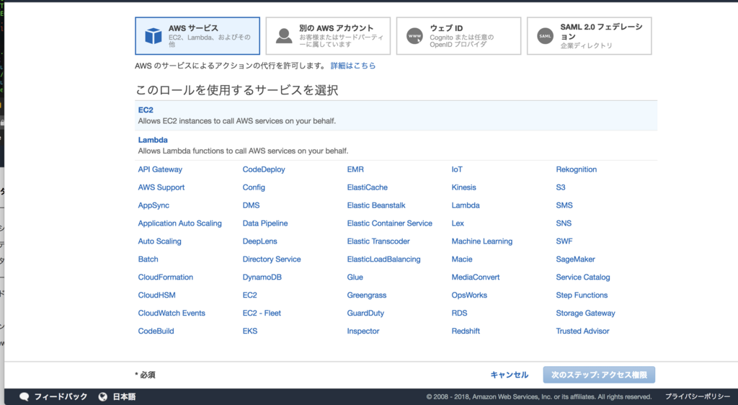Select CloudFormation service
Screen dimensions: 738x405
click(x=165, y=277)
